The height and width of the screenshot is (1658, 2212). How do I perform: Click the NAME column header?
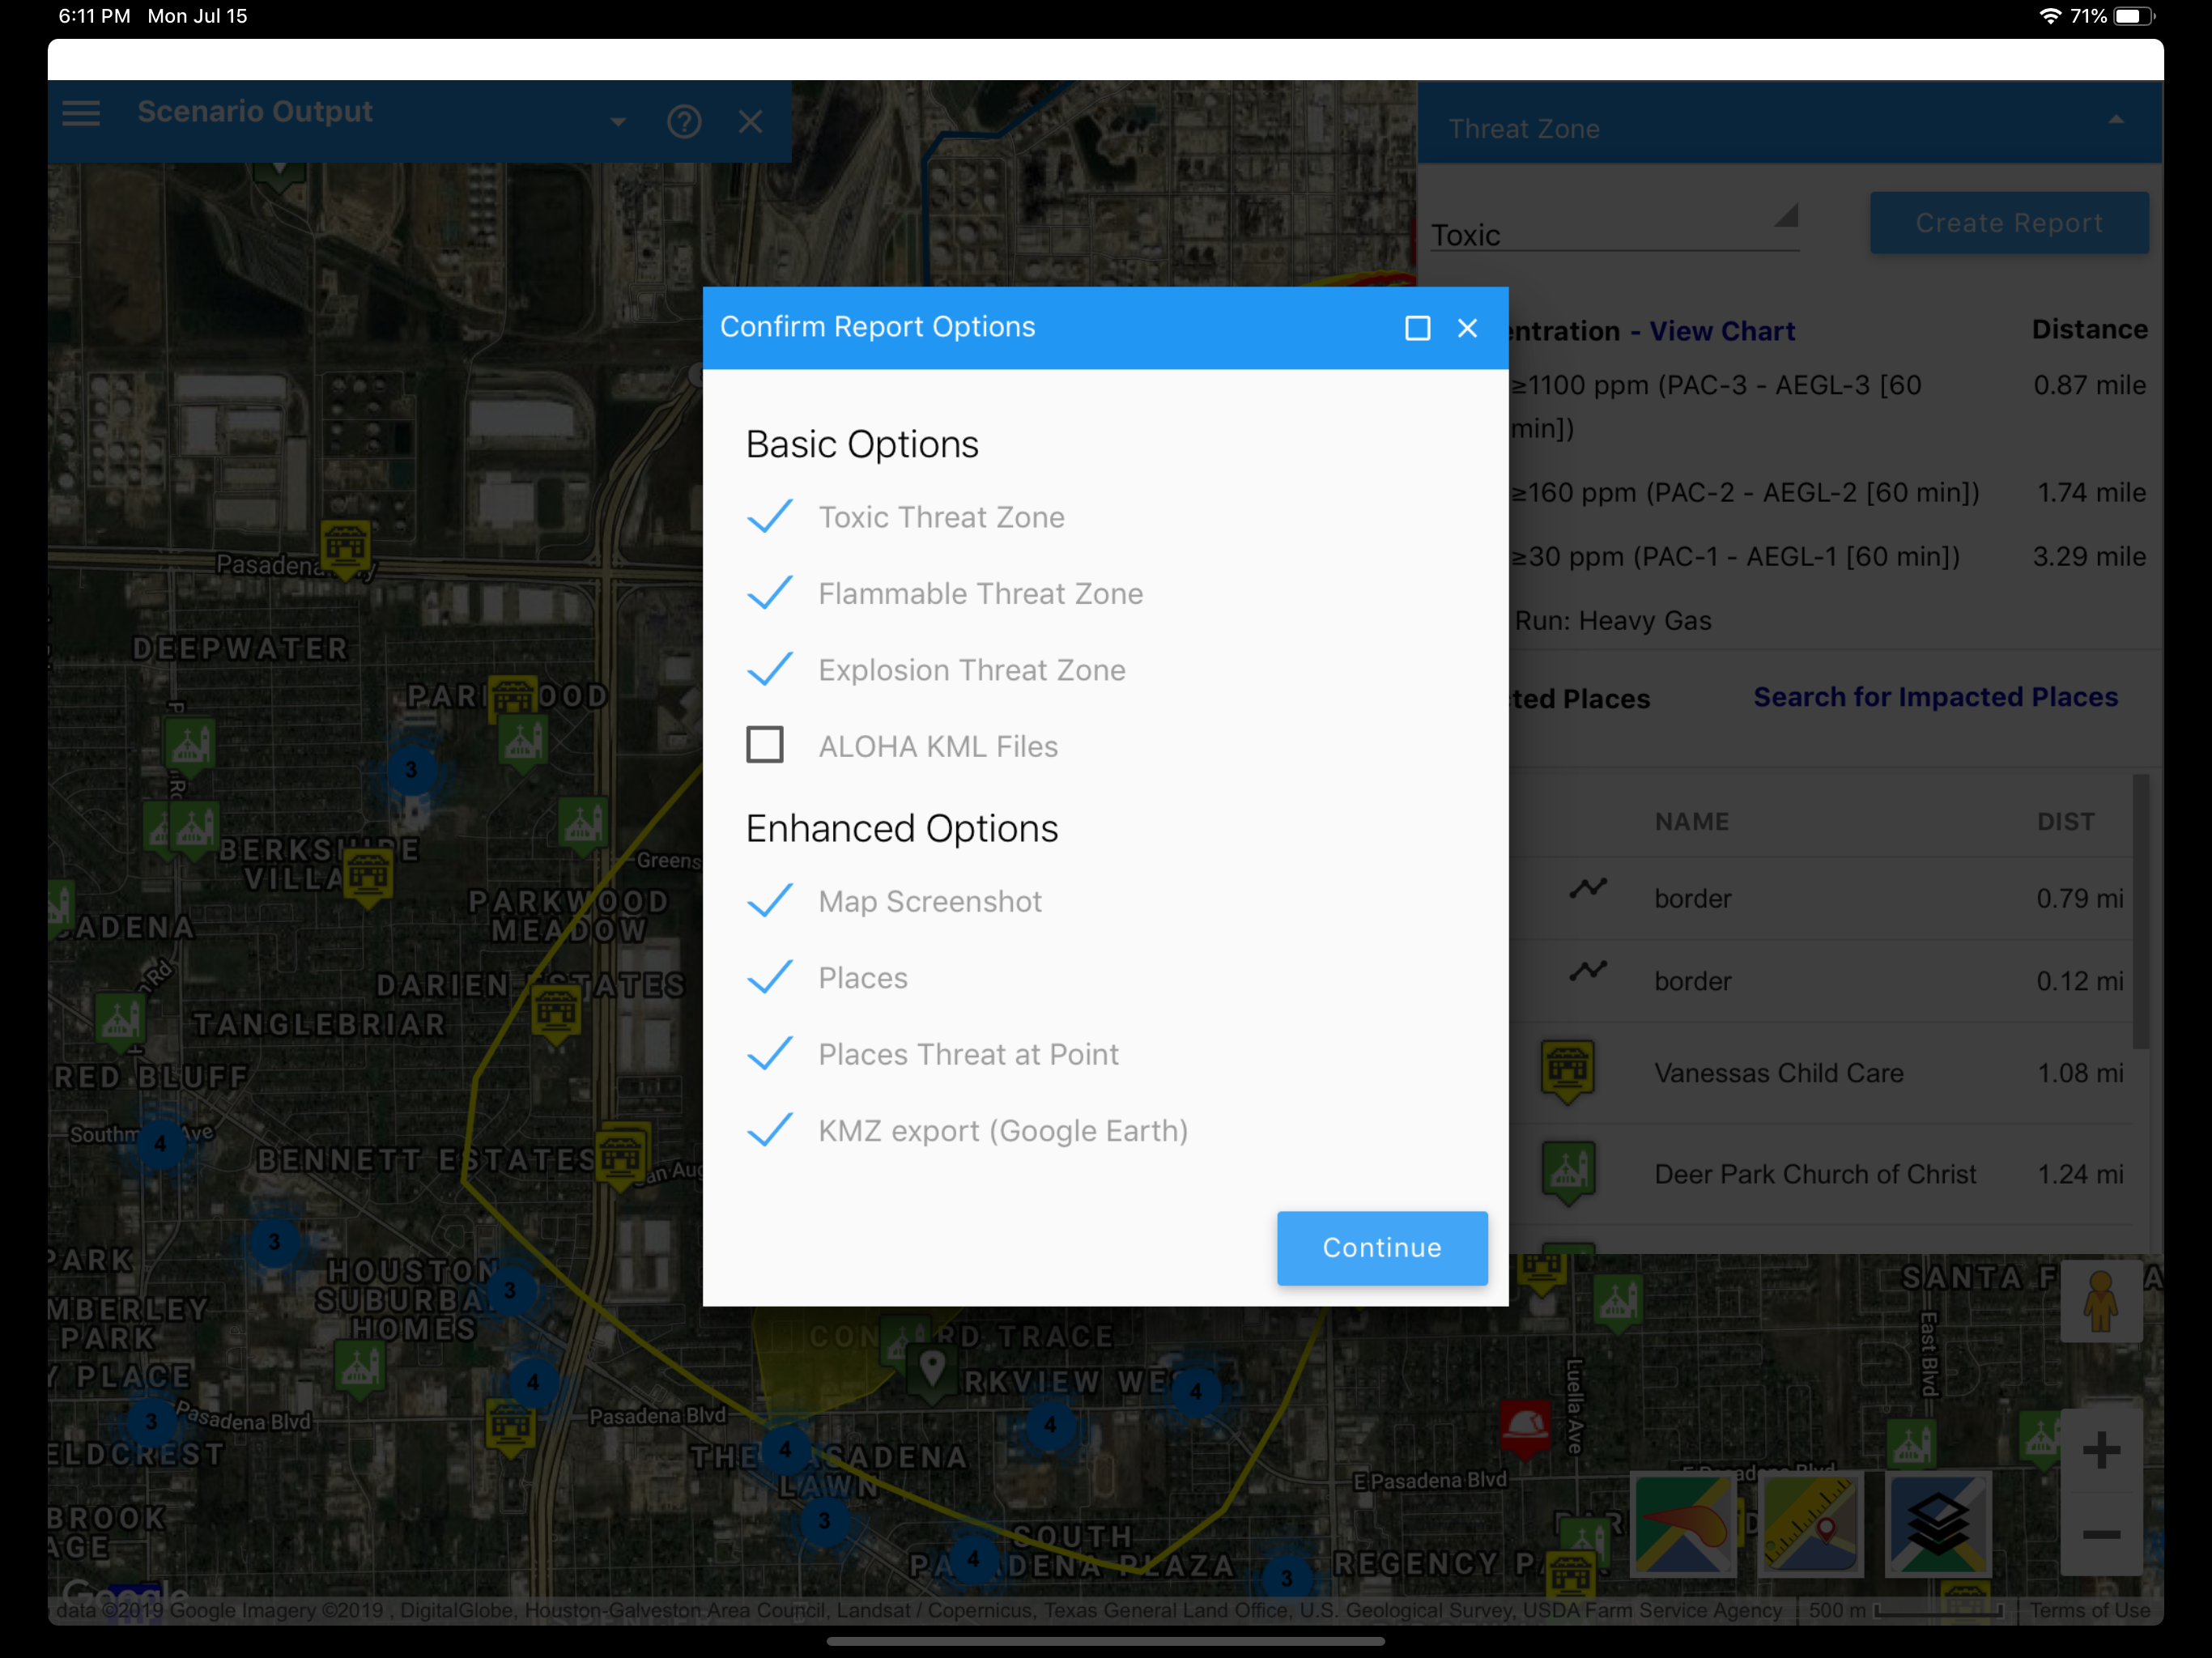[x=1691, y=822]
